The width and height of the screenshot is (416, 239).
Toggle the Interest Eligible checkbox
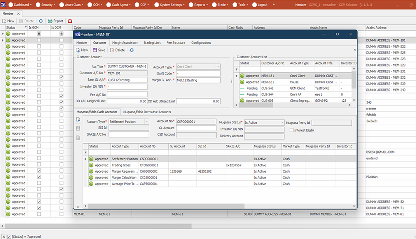tap(292, 130)
